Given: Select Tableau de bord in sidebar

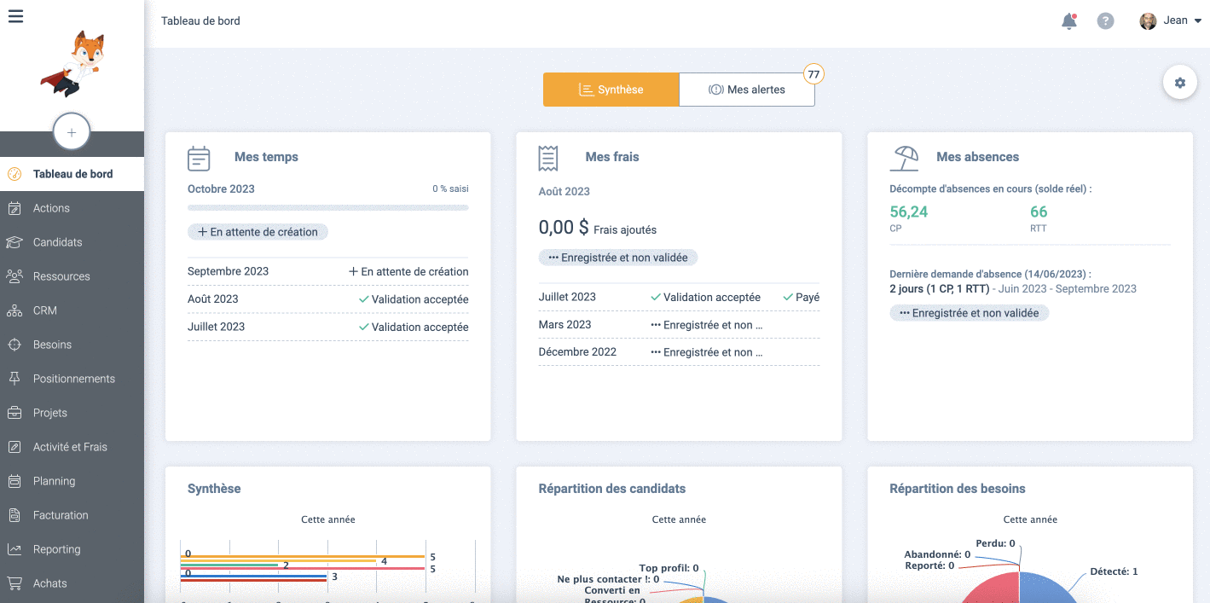Looking at the screenshot, I should coord(72,174).
